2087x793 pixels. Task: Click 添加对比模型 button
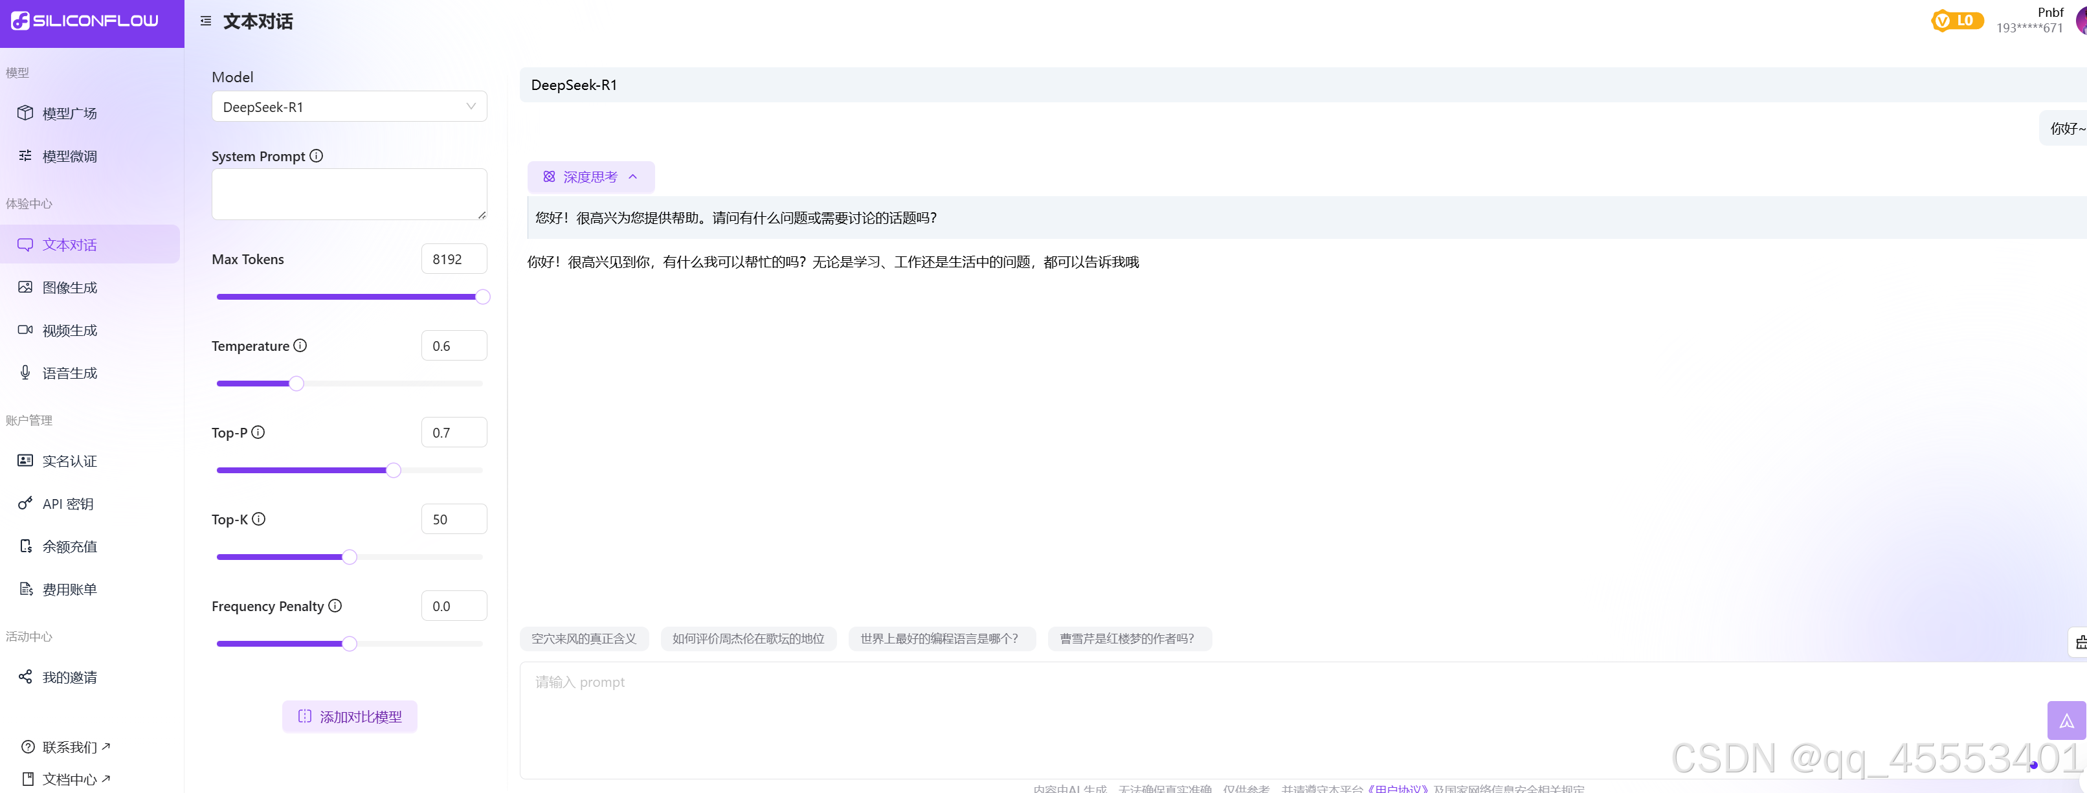[x=349, y=716]
